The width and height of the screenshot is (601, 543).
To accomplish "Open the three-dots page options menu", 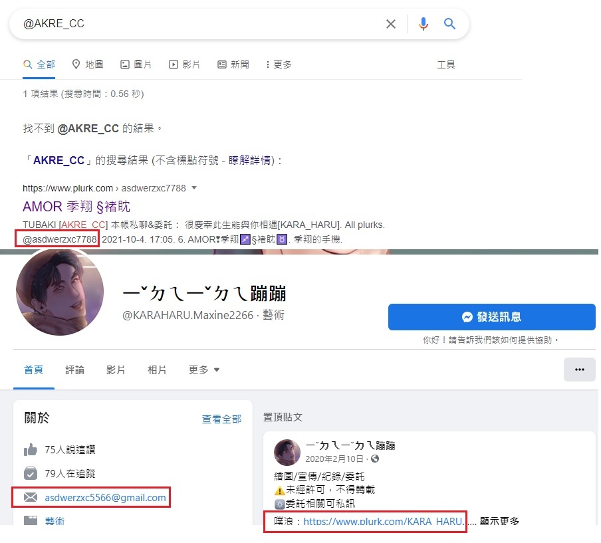I will pos(580,370).
